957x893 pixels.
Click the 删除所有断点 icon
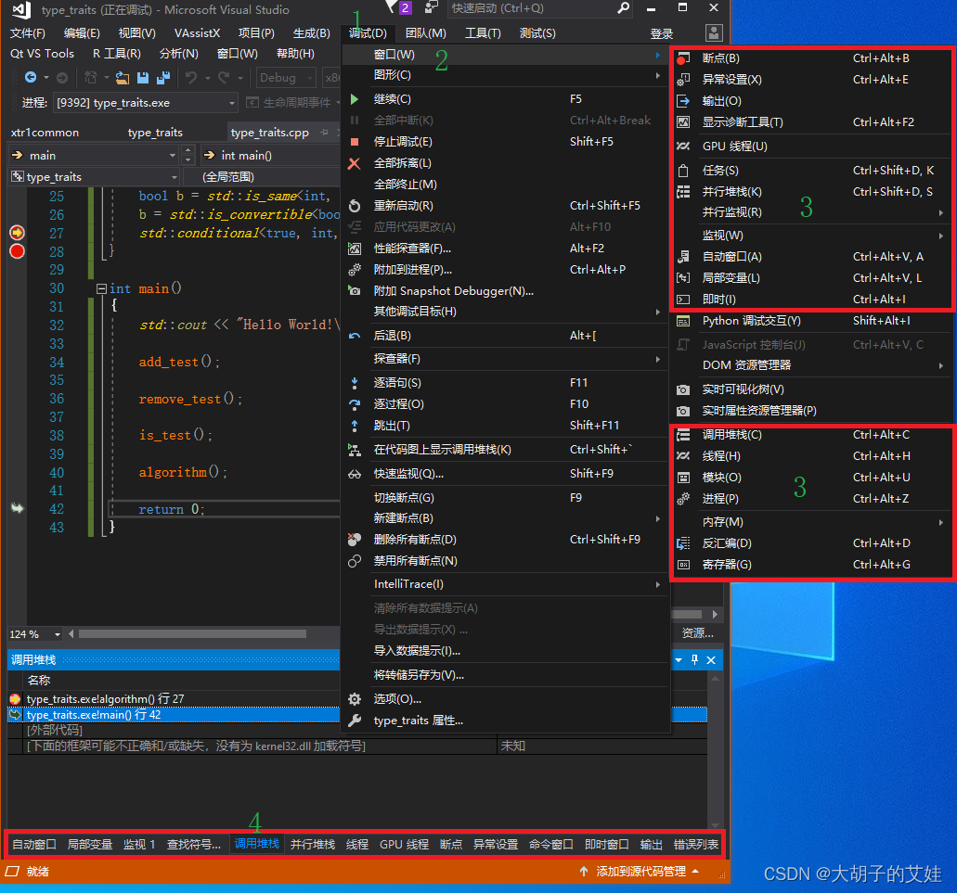[354, 540]
